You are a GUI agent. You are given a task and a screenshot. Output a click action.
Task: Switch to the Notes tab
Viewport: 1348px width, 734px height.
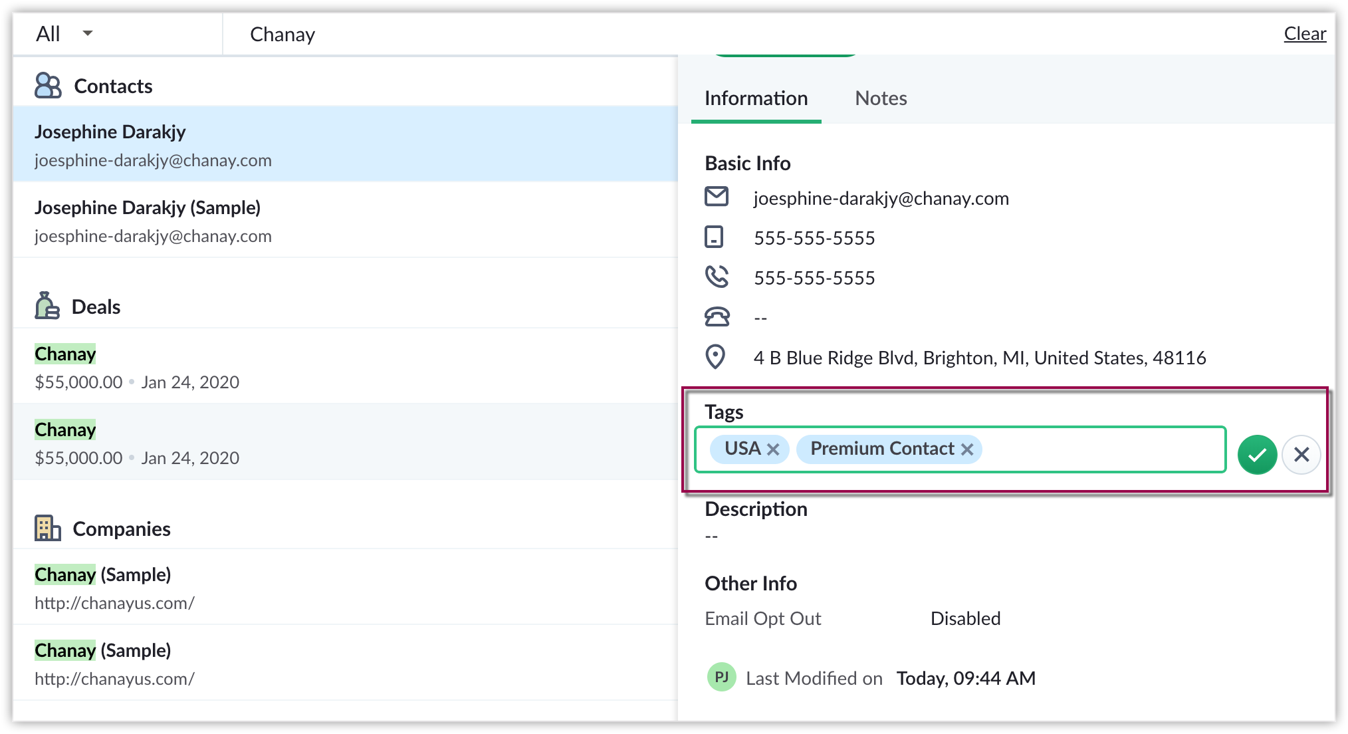[881, 98]
